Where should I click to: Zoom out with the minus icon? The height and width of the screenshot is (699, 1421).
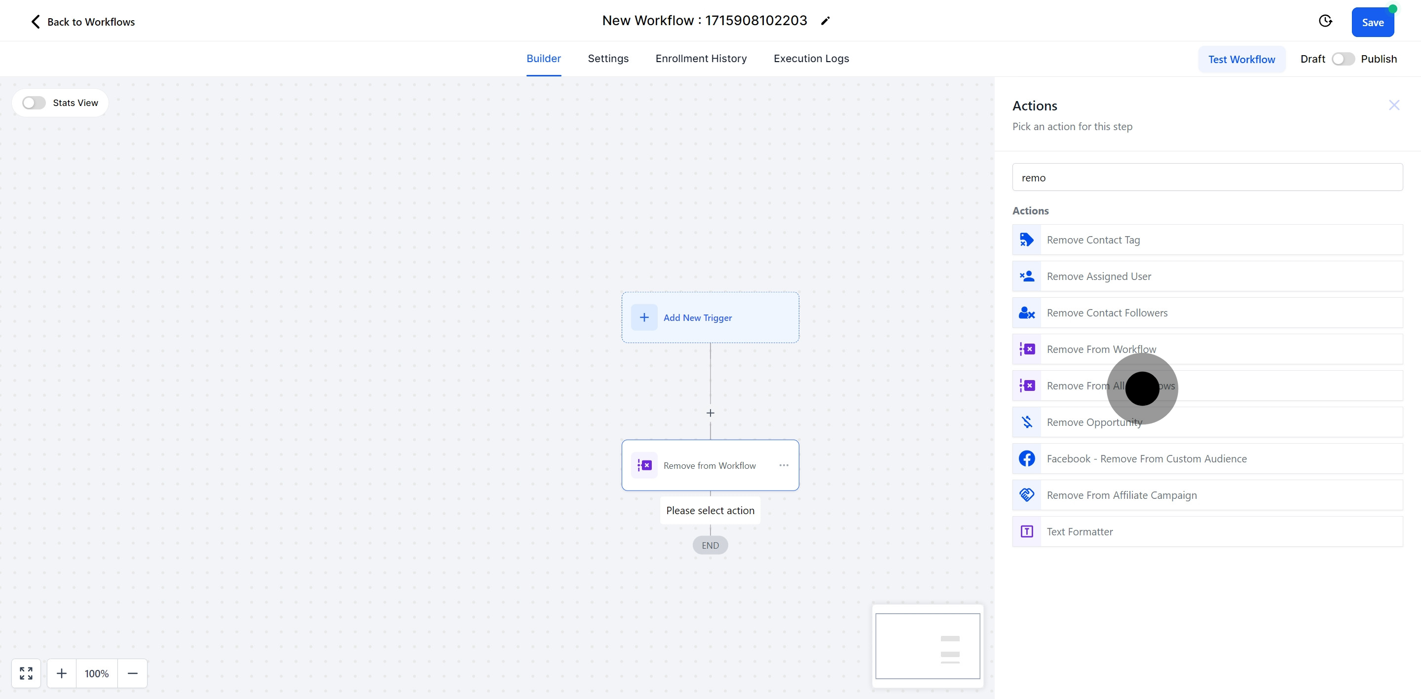tap(132, 673)
